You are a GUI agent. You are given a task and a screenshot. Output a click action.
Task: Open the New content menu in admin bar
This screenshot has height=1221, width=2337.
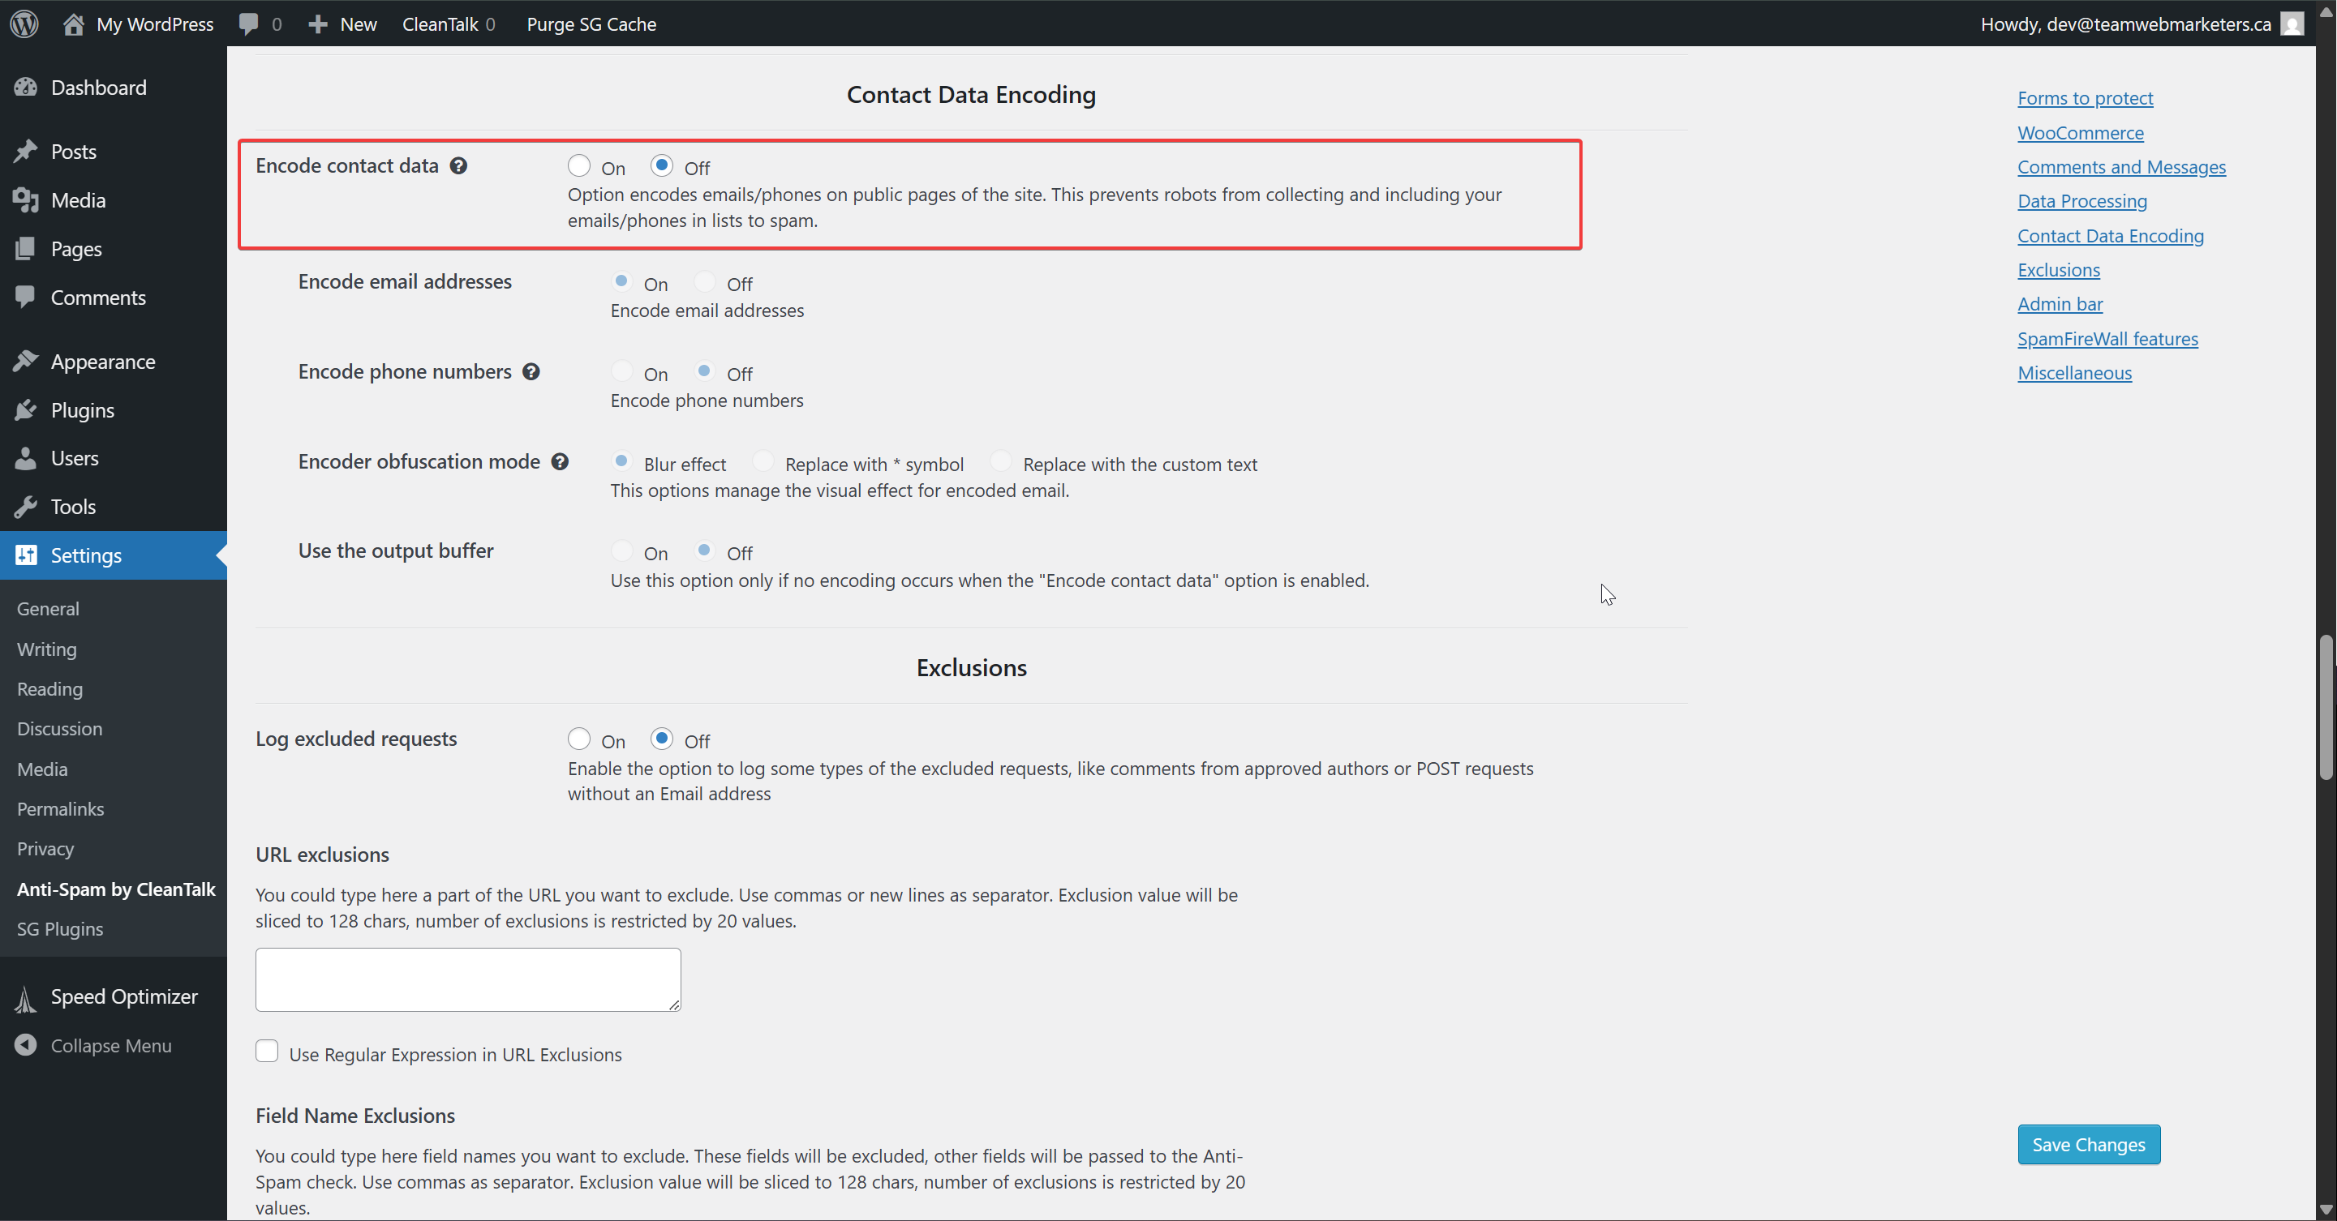pyautogui.click(x=343, y=24)
